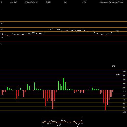
Task: Click the mini chart value -6
Action: [x=82, y=120]
